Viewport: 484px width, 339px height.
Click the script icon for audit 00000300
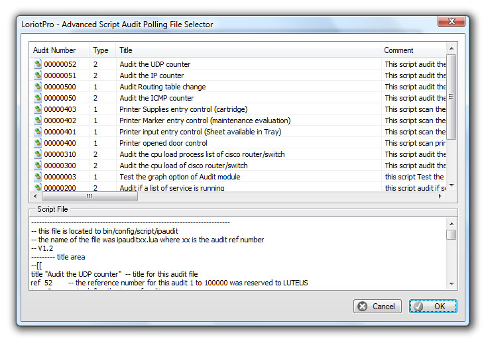[x=38, y=165]
